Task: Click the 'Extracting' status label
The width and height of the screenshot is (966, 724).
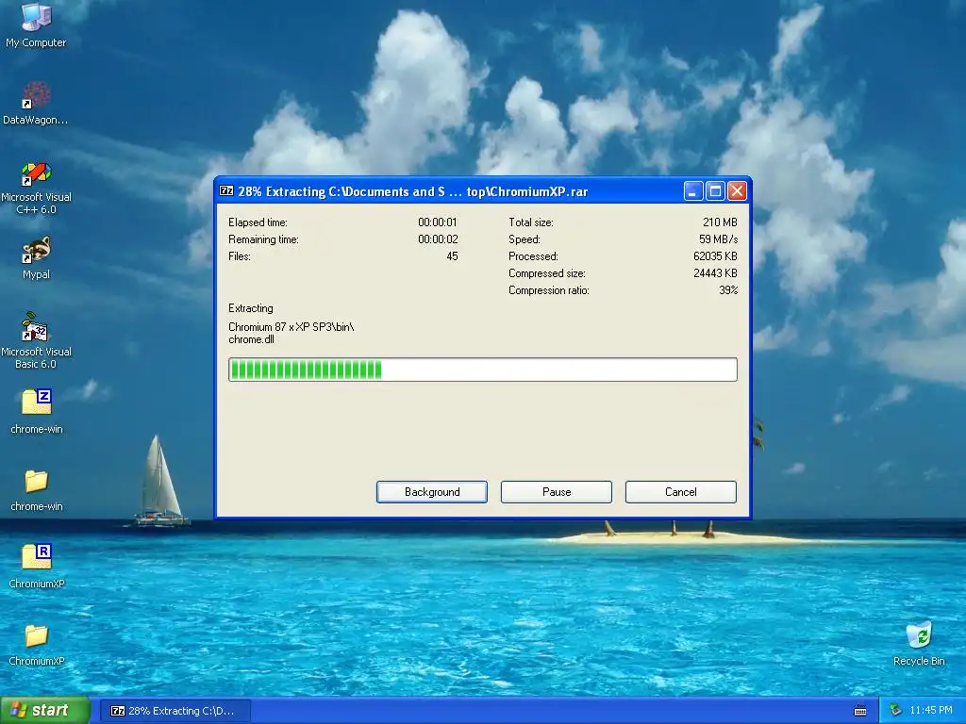Action: click(251, 308)
